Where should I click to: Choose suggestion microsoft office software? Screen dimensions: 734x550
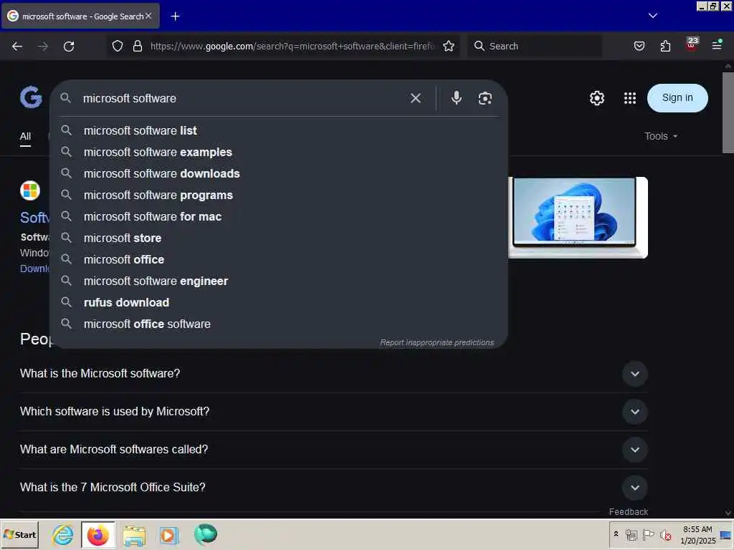coord(279,324)
